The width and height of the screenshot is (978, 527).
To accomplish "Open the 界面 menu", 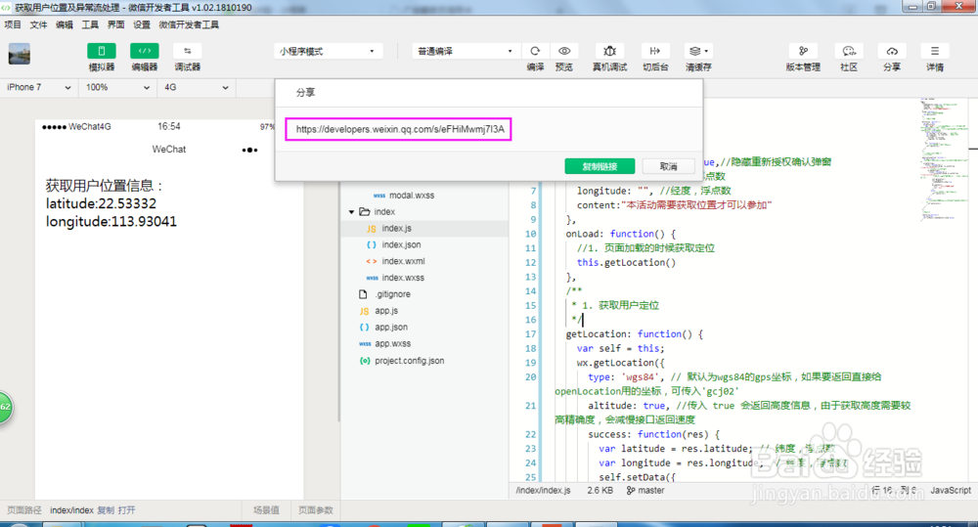I will (x=116, y=25).
